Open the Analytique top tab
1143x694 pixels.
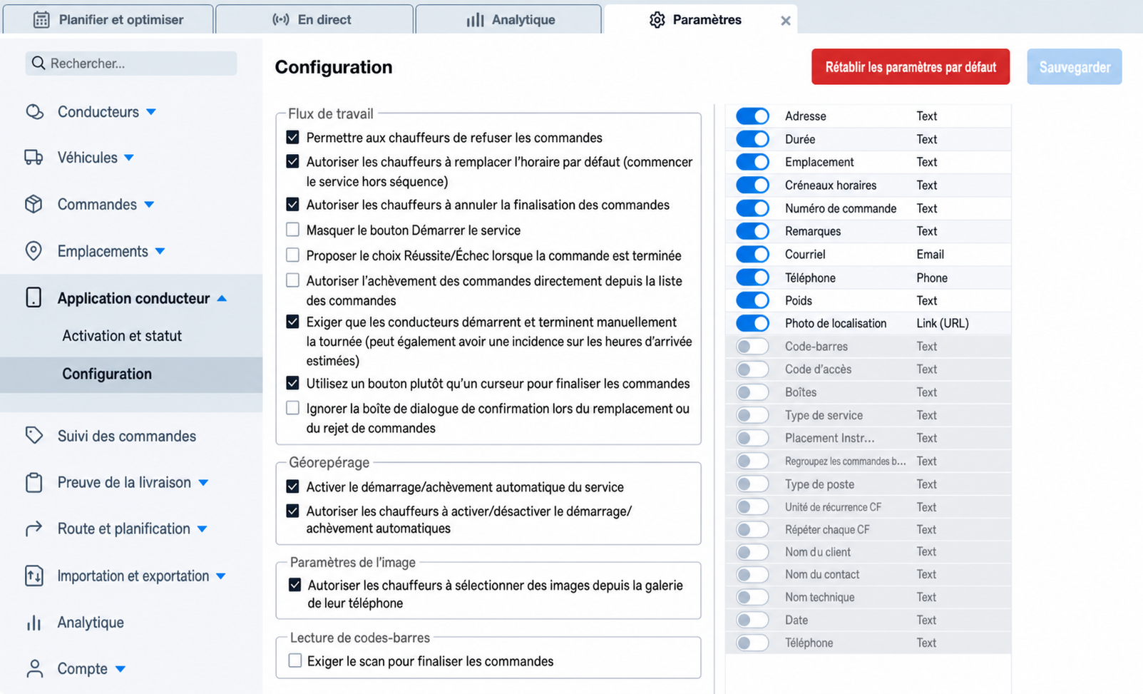(x=508, y=19)
